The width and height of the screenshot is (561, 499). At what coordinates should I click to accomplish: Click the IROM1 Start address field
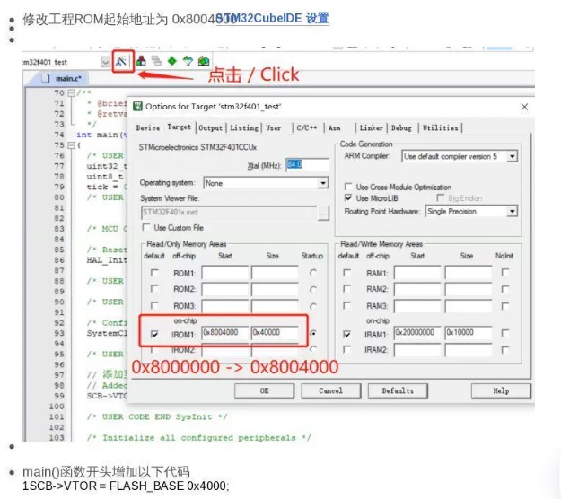coord(225,334)
